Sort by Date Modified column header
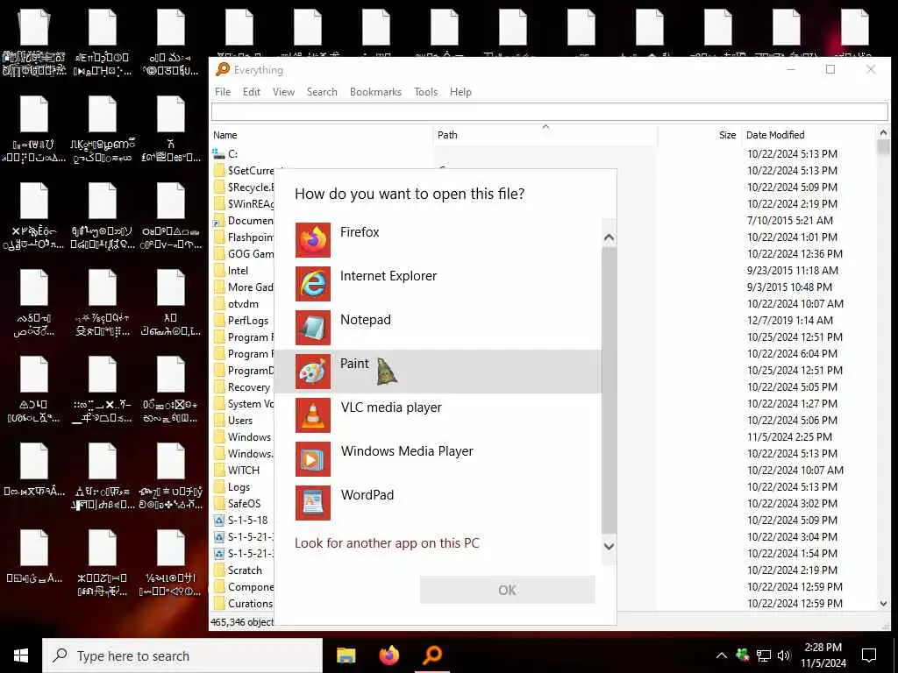 coord(809,135)
